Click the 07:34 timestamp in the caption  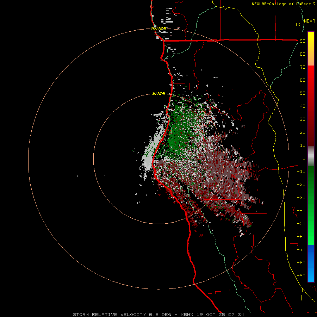pos(236,315)
